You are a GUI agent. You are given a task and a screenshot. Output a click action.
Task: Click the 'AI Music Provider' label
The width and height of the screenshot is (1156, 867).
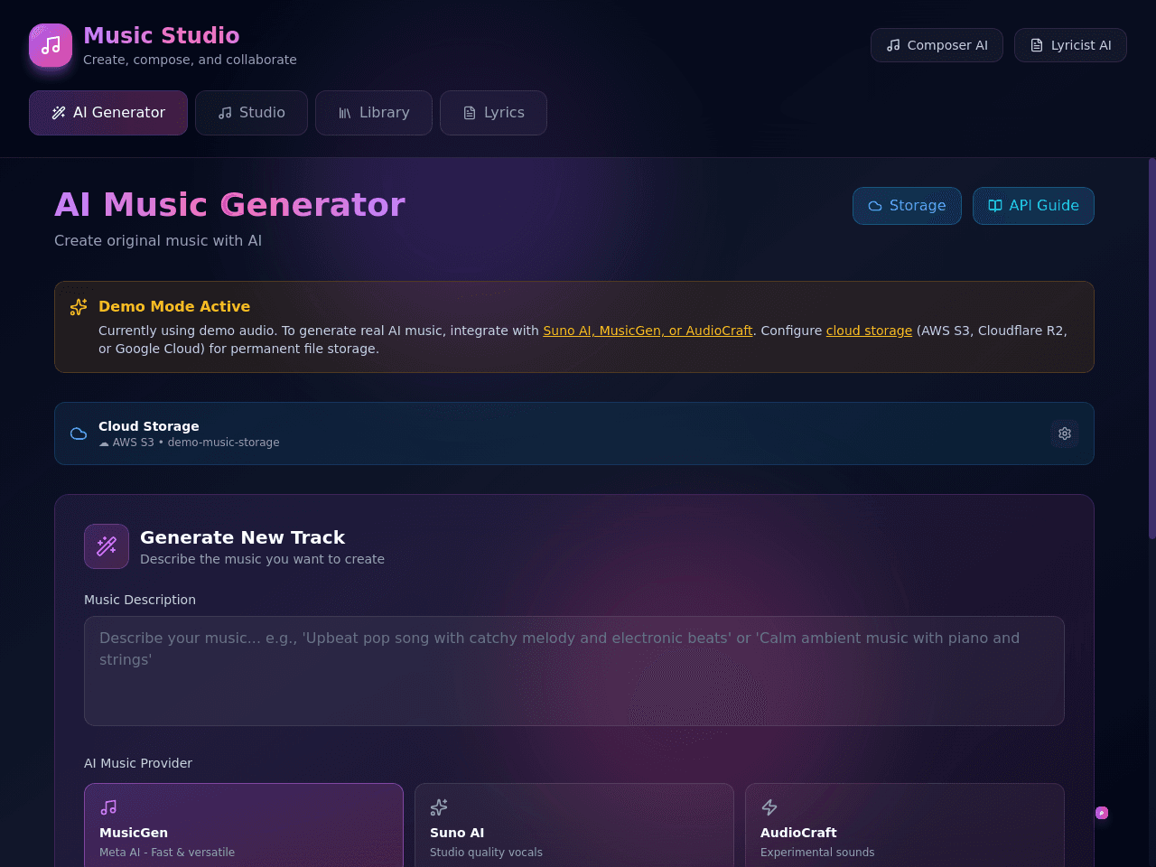coord(138,763)
